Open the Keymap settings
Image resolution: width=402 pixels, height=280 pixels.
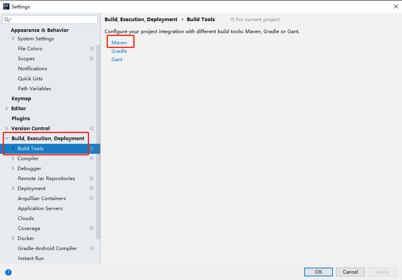(21, 99)
